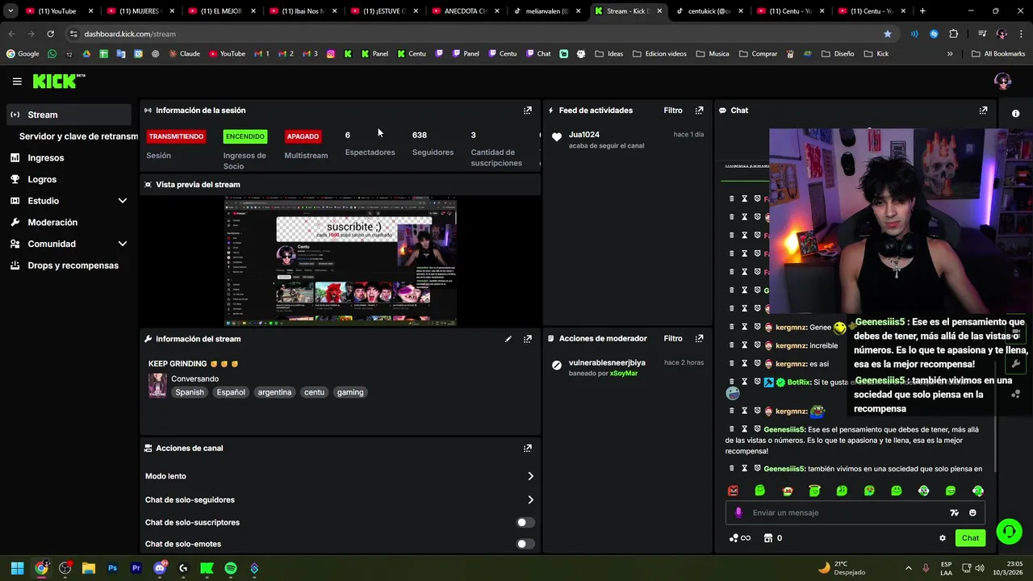Click the Kick logo
The width and height of the screenshot is (1033, 581).
coord(58,81)
